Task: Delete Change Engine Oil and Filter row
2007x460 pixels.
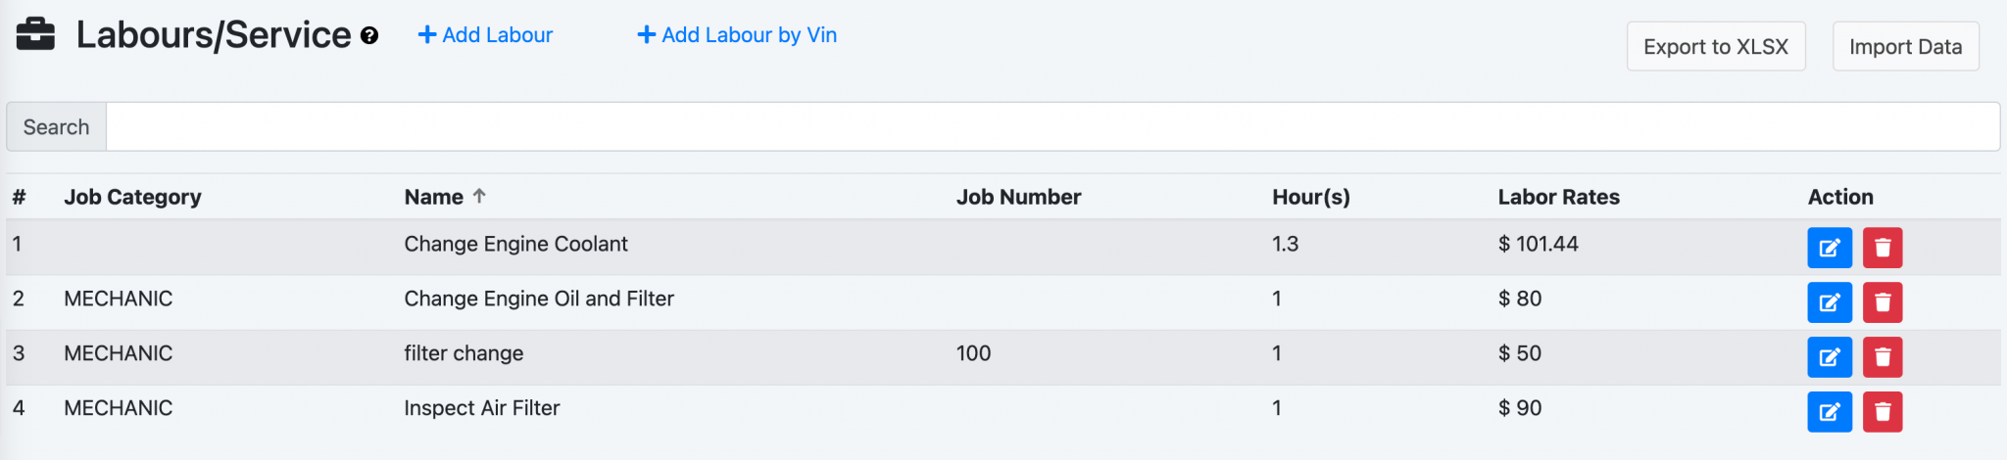Action: (1882, 302)
